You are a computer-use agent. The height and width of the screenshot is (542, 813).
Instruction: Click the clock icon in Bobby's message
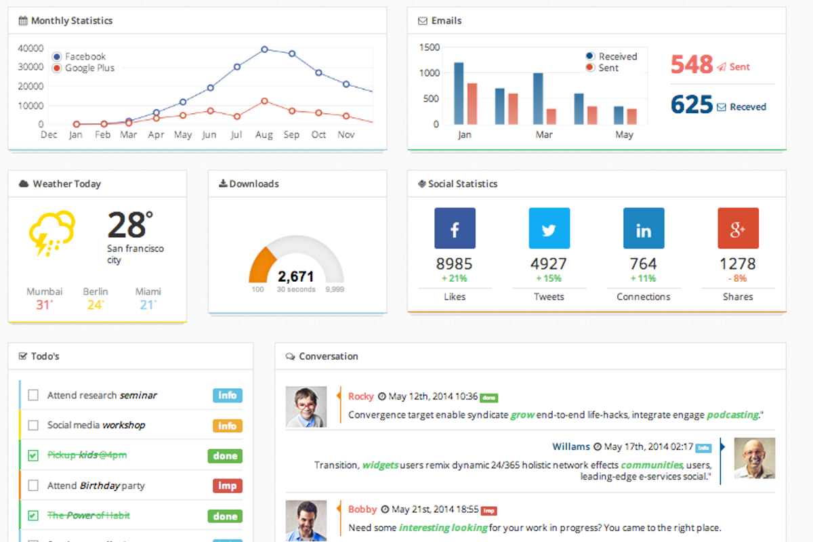(x=385, y=509)
